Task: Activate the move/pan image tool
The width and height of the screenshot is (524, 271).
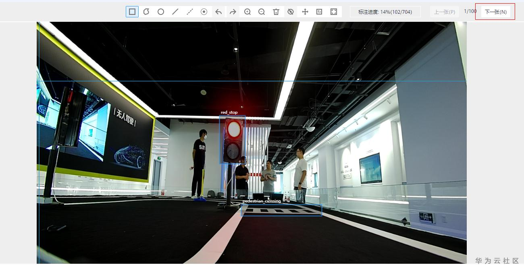Action: click(x=305, y=12)
